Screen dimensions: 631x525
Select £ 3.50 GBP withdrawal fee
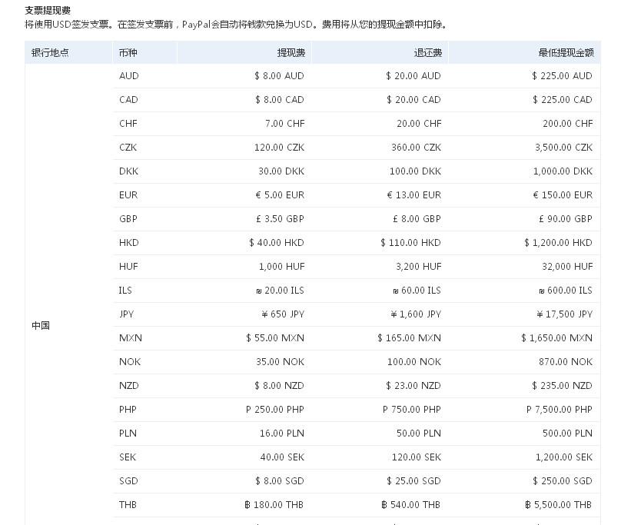pyautogui.click(x=280, y=218)
